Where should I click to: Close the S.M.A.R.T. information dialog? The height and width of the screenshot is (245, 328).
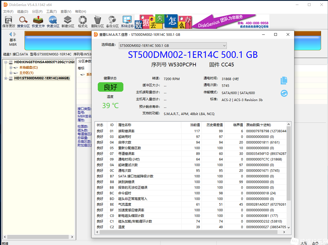pos(288,35)
